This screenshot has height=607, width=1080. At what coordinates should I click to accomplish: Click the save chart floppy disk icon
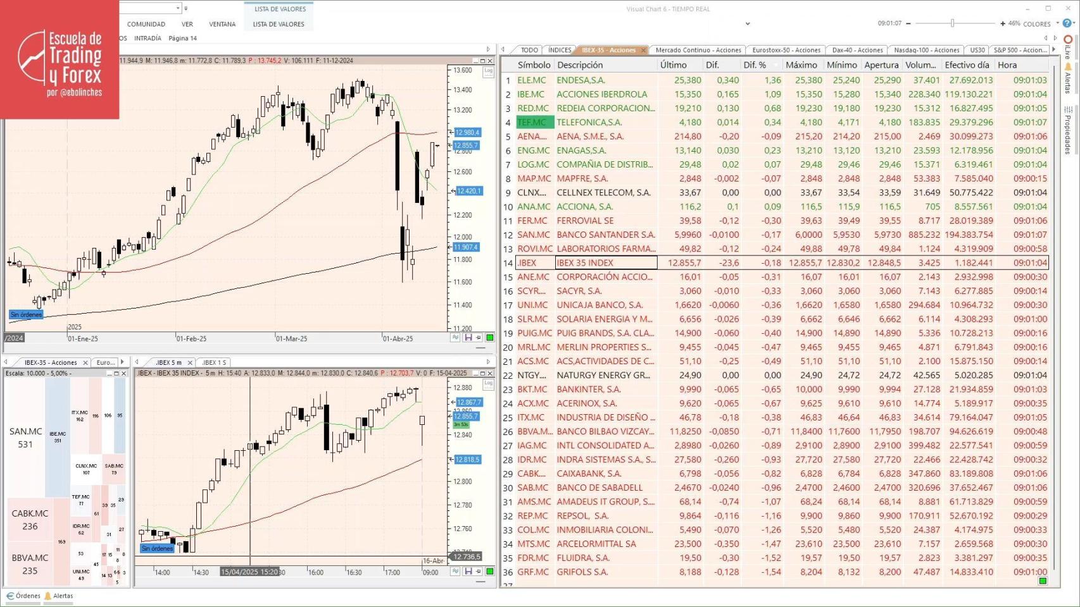469,338
